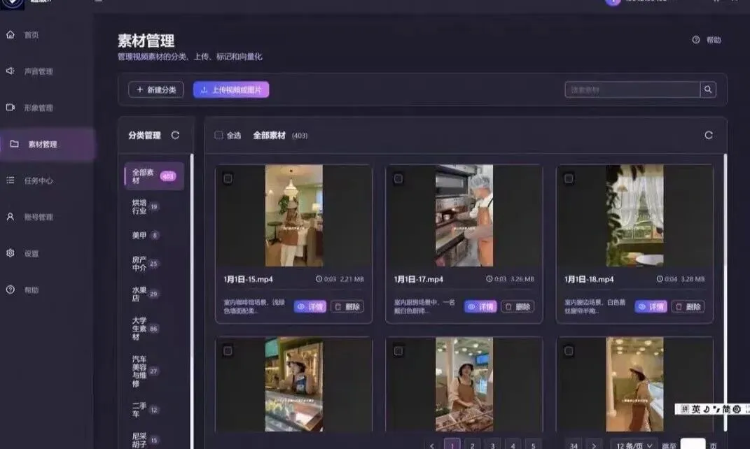750x449 pixels.
Task: Click 删除 delete for 1月1日-18.mp4
Action: coord(688,306)
